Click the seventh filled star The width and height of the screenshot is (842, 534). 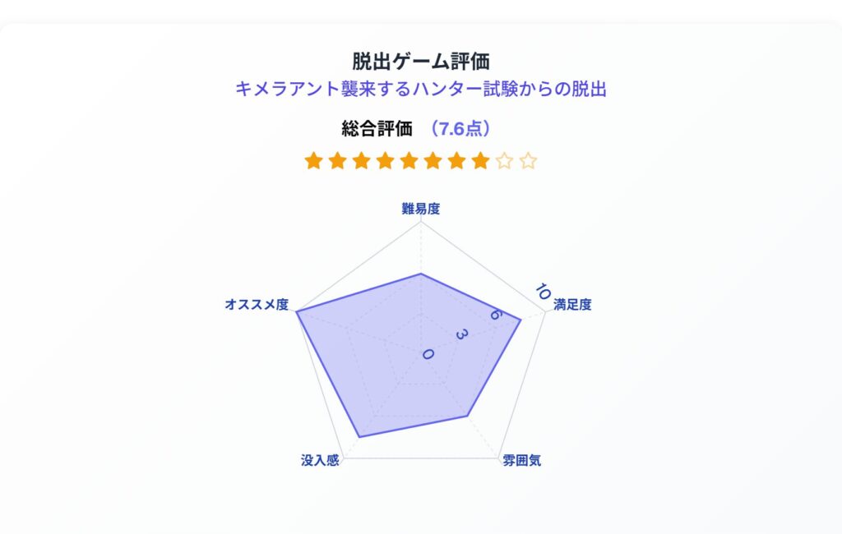coord(457,160)
